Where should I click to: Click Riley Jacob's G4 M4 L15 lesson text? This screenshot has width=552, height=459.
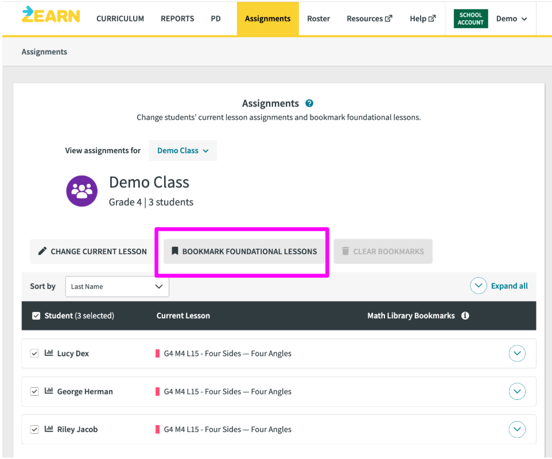click(228, 429)
